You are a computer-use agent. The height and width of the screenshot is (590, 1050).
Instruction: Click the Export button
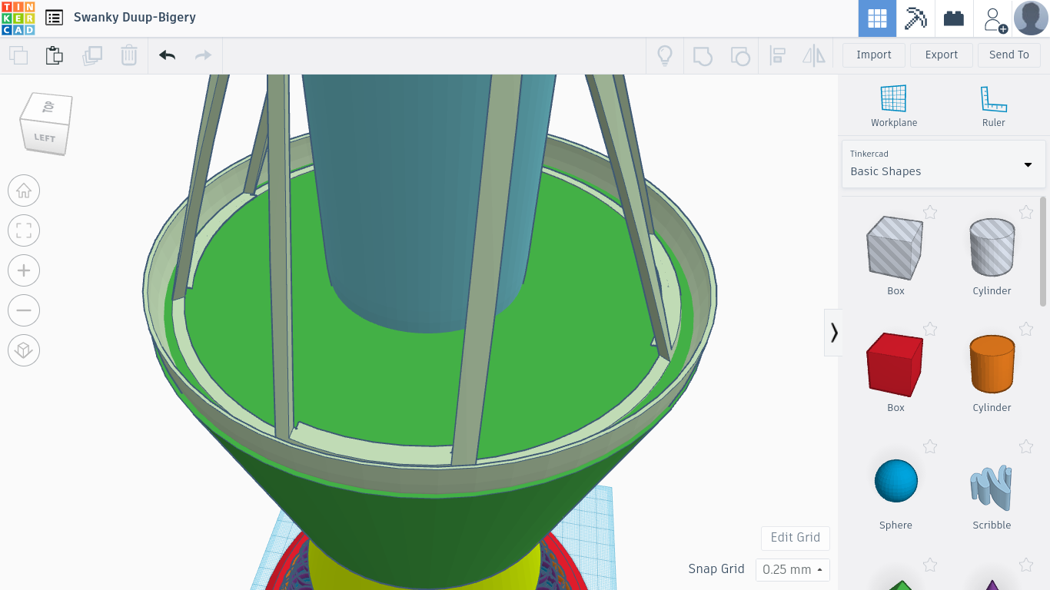941,55
